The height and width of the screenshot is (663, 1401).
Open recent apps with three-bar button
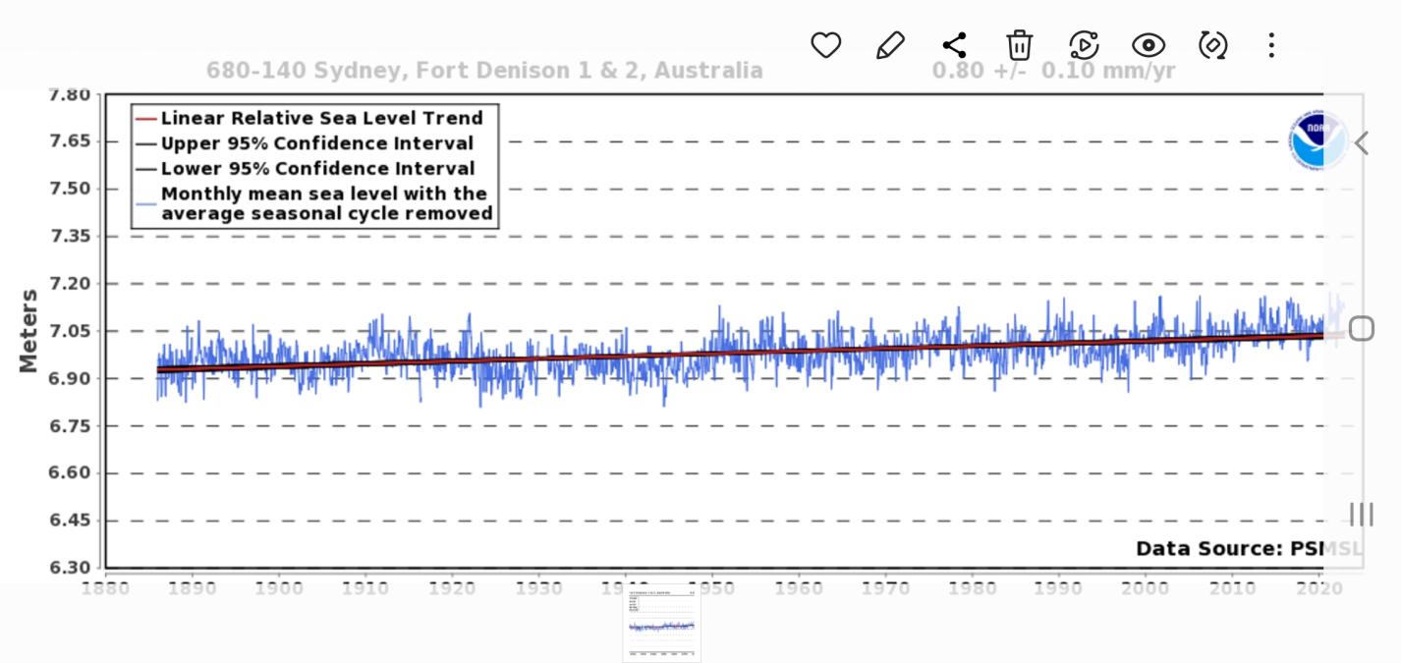1361,514
